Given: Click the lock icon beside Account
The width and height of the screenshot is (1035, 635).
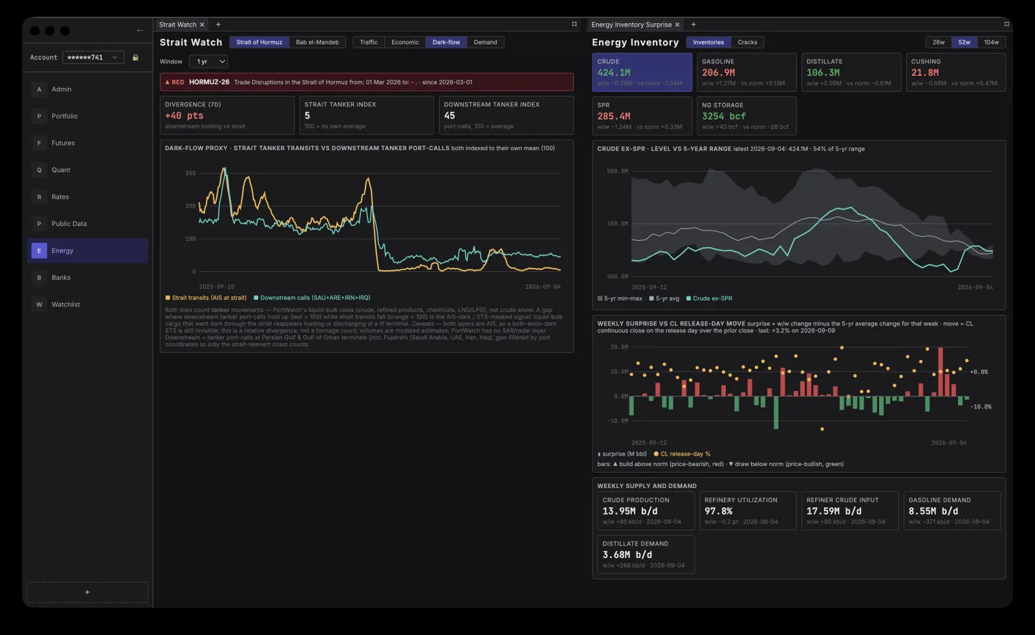Looking at the screenshot, I should coord(135,58).
